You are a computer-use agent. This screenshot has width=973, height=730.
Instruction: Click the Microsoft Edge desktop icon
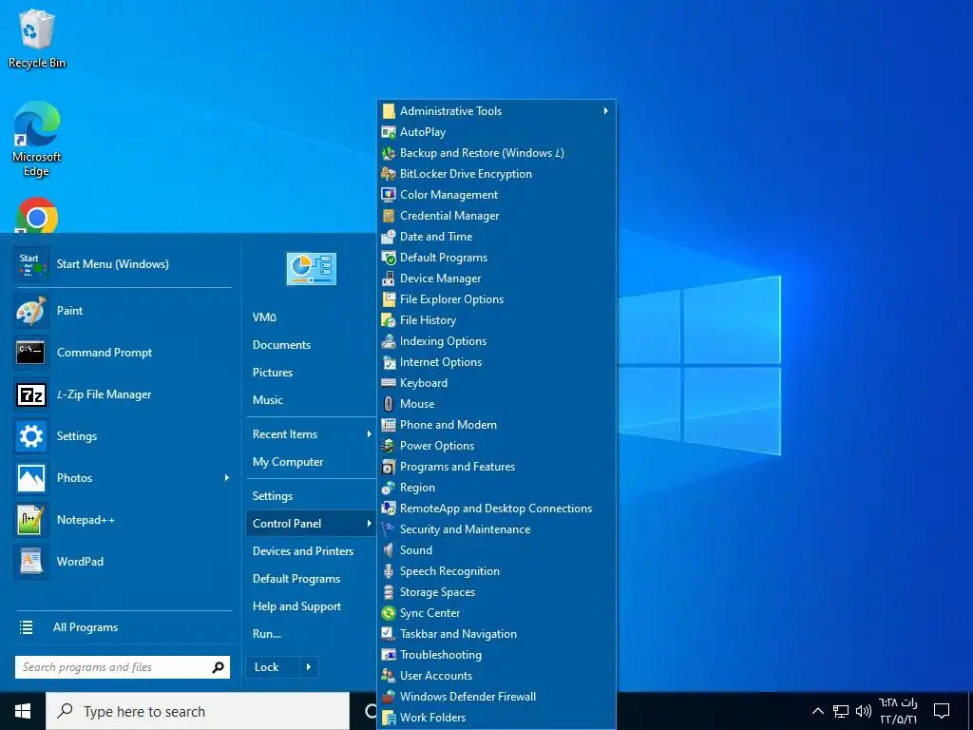37,139
